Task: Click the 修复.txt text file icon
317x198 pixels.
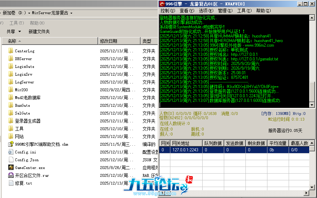Action: tap(11, 183)
